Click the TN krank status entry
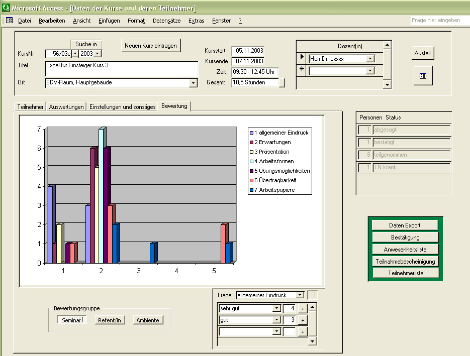Image resolution: width=470 pixels, height=356 pixels. 411,167
